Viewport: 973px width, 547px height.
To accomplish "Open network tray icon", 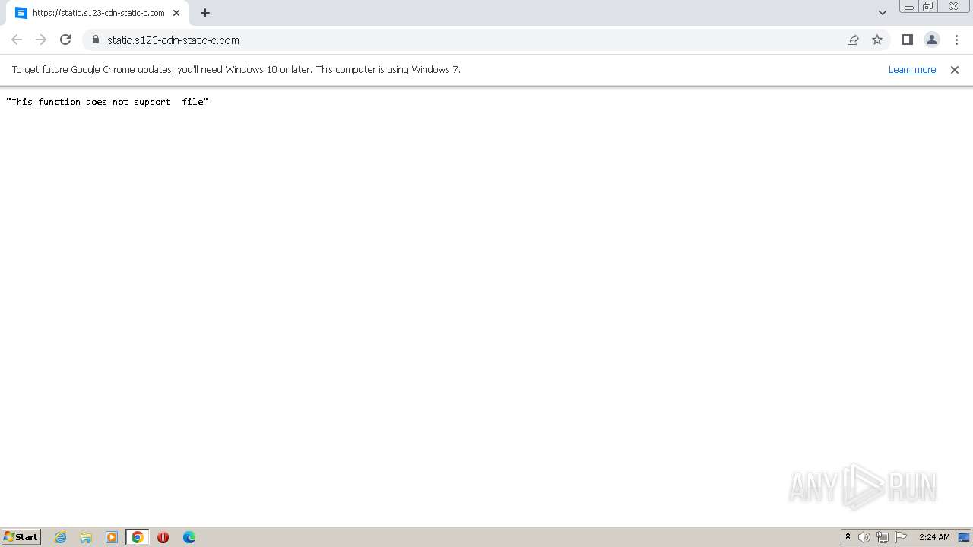I will point(883,537).
